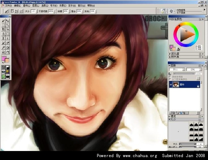Open the Pattern selector in toolbox
The height and width of the screenshot is (160, 208).
pos(4,72)
